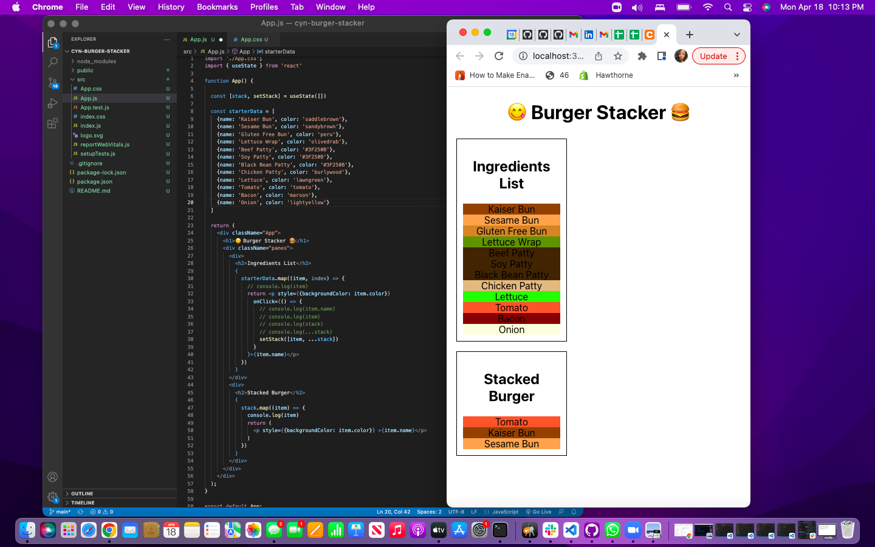Click the Chrome profile avatar
The image size is (875, 547).
(x=681, y=56)
